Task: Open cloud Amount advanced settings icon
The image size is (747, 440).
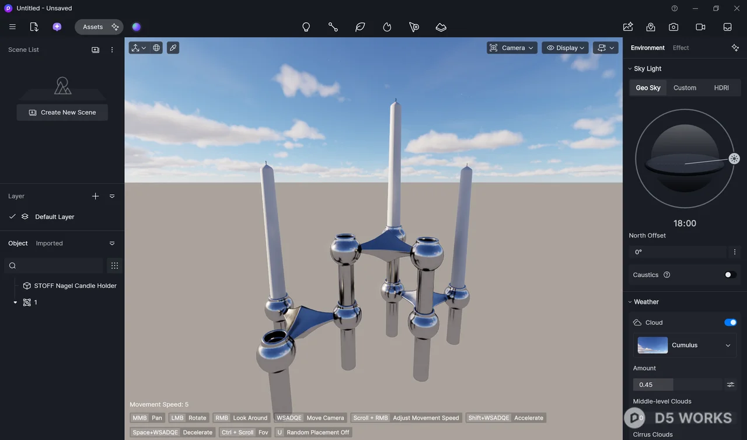Action: [730, 385]
